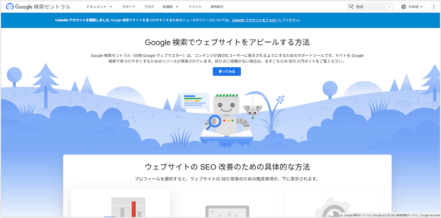Click the search magnifier icon
Screen dimensions: 441x218
(351, 7)
